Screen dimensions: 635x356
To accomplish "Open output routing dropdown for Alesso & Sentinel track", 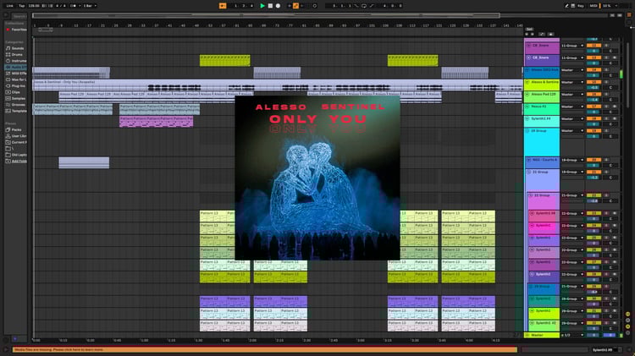I will [572, 82].
